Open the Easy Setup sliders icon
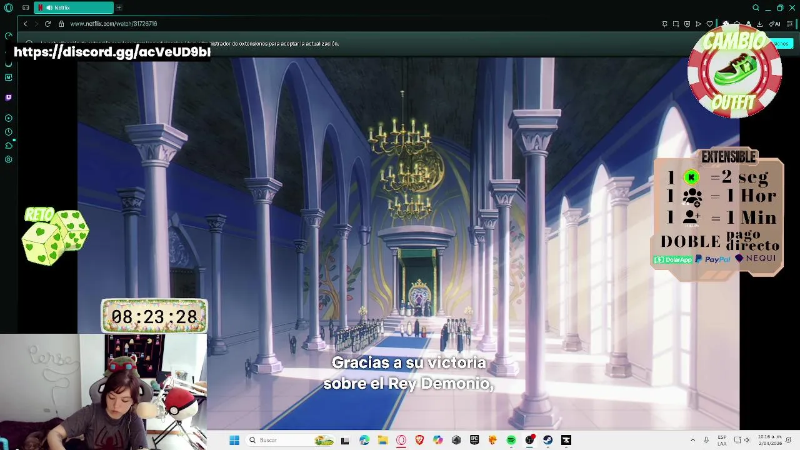800x450 pixels. (x=790, y=24)
